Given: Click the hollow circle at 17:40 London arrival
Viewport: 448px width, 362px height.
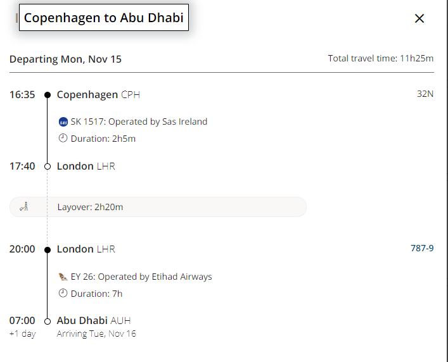Looking at the screenshot, I should click(x=48, y=166).
